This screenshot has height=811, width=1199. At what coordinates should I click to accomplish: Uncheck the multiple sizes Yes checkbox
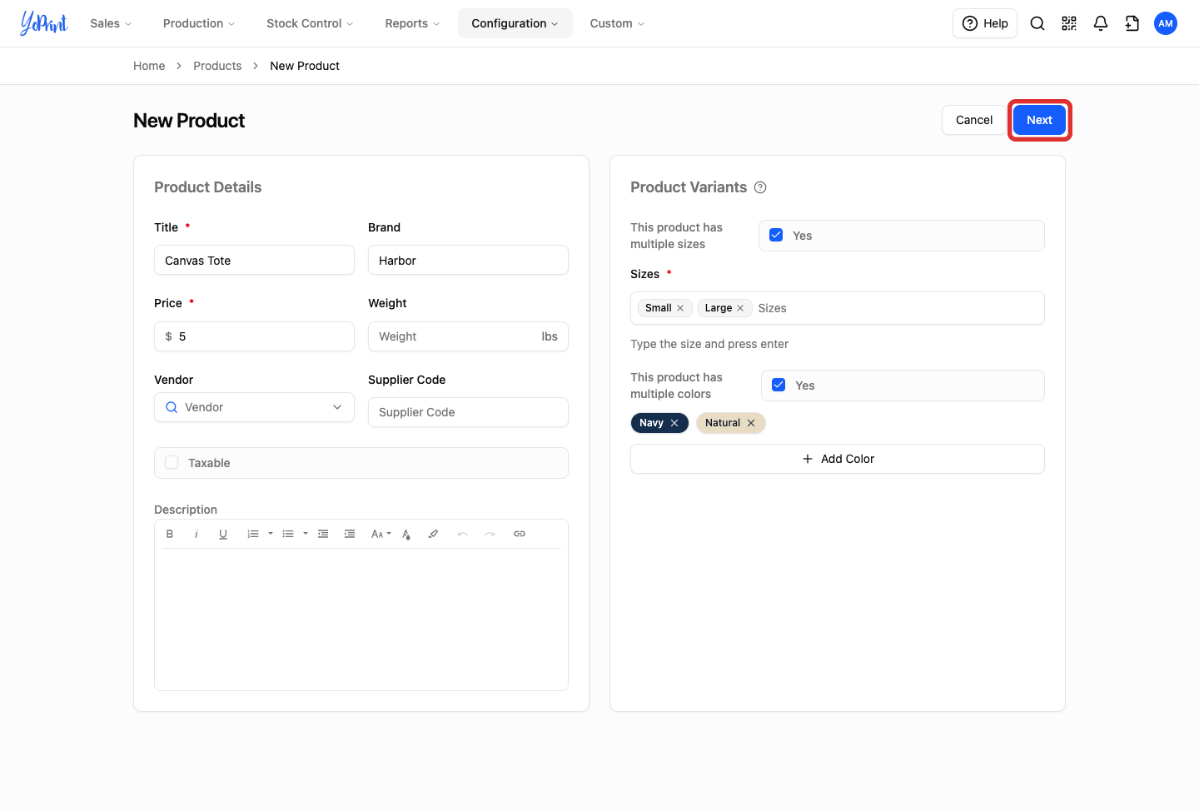click(x=776, y=235)
